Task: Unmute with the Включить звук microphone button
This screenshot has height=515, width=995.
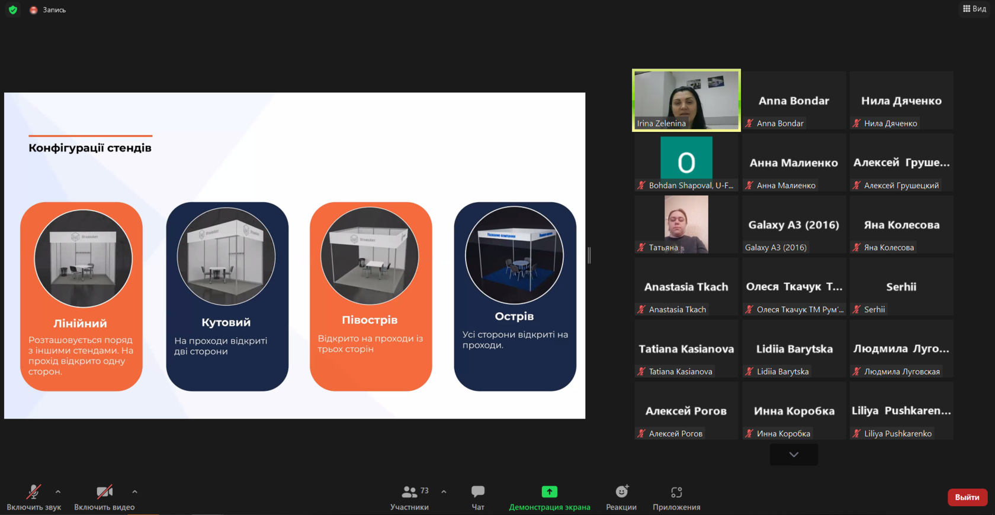Action: pyautogui.click(x=34, y=498)
